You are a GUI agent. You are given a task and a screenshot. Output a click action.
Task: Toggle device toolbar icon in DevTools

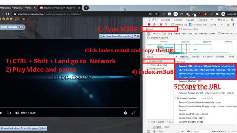[x=154, y=20]
